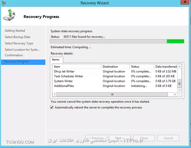Select the AdditionalFiles row
Viewport: 191px width, 148px height.
pos(115,86)
